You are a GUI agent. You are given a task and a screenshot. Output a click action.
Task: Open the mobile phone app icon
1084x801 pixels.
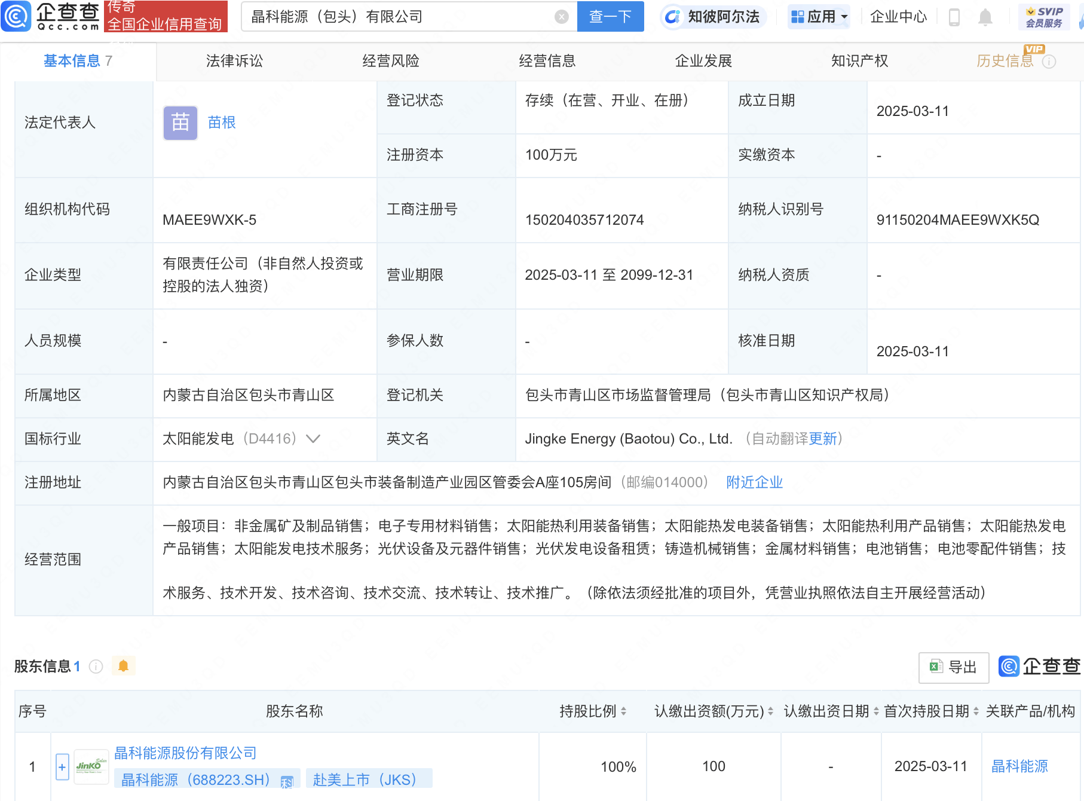[x=954, y=17]
